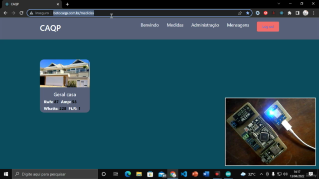
Task: Open Chrome's three-dot menu
Action: point(314,13)
